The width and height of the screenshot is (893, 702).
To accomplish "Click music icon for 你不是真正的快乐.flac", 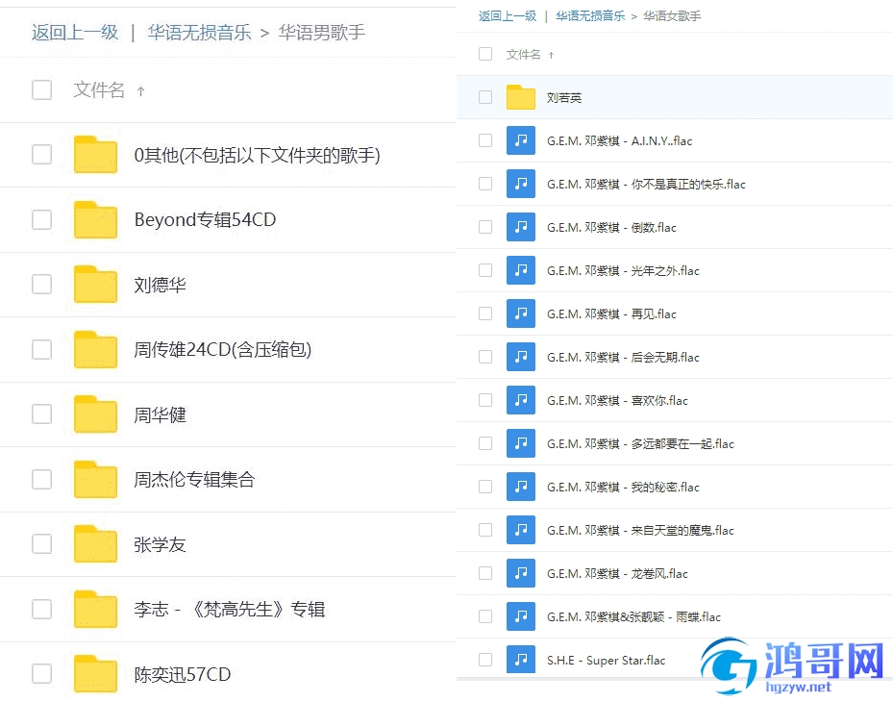I will click(521, 184).
